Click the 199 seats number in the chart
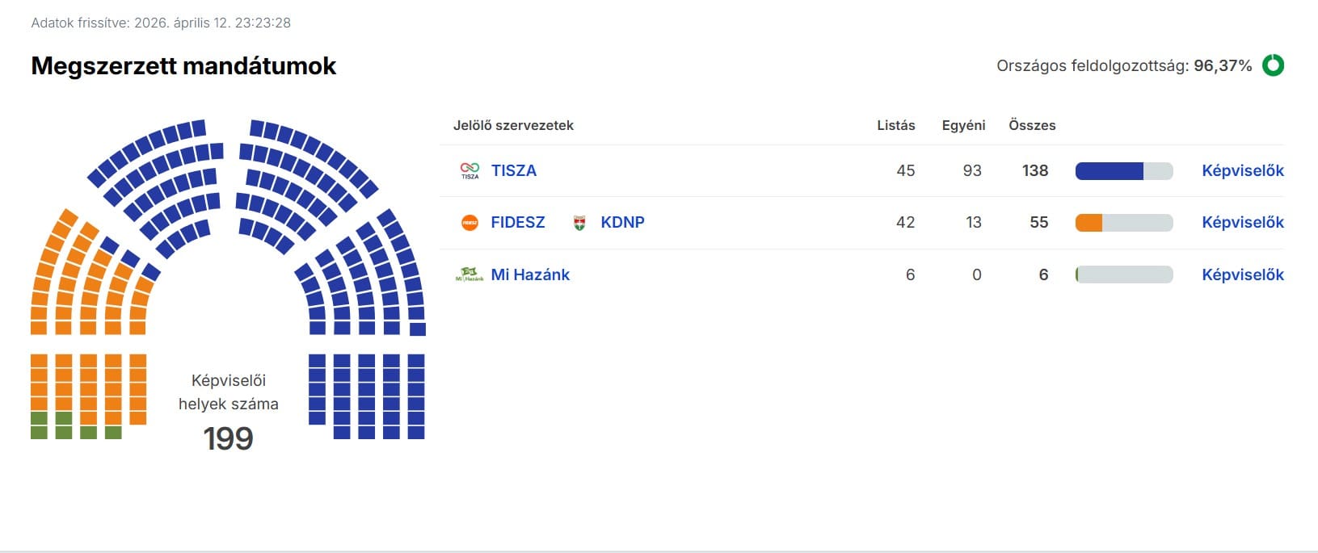 (x=228, y=438)
